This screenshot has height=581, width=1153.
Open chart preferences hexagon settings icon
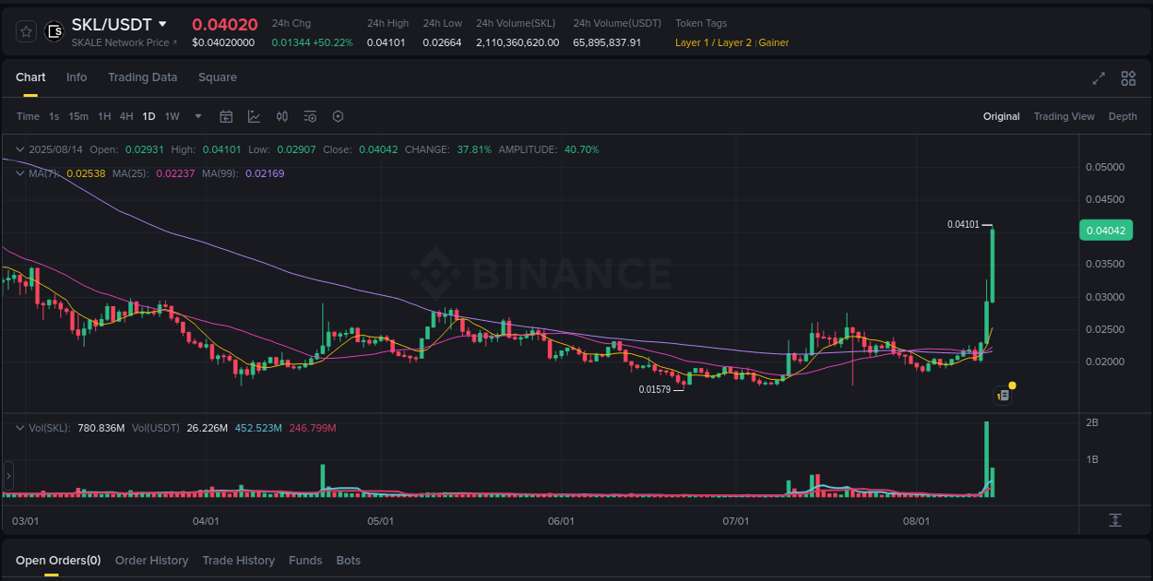coord(338,116)
